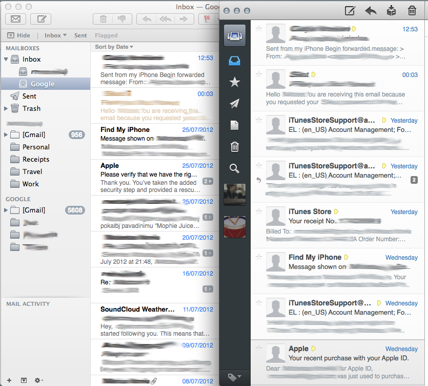Compose new email in Sparrow window

click(x=350, y=11)
